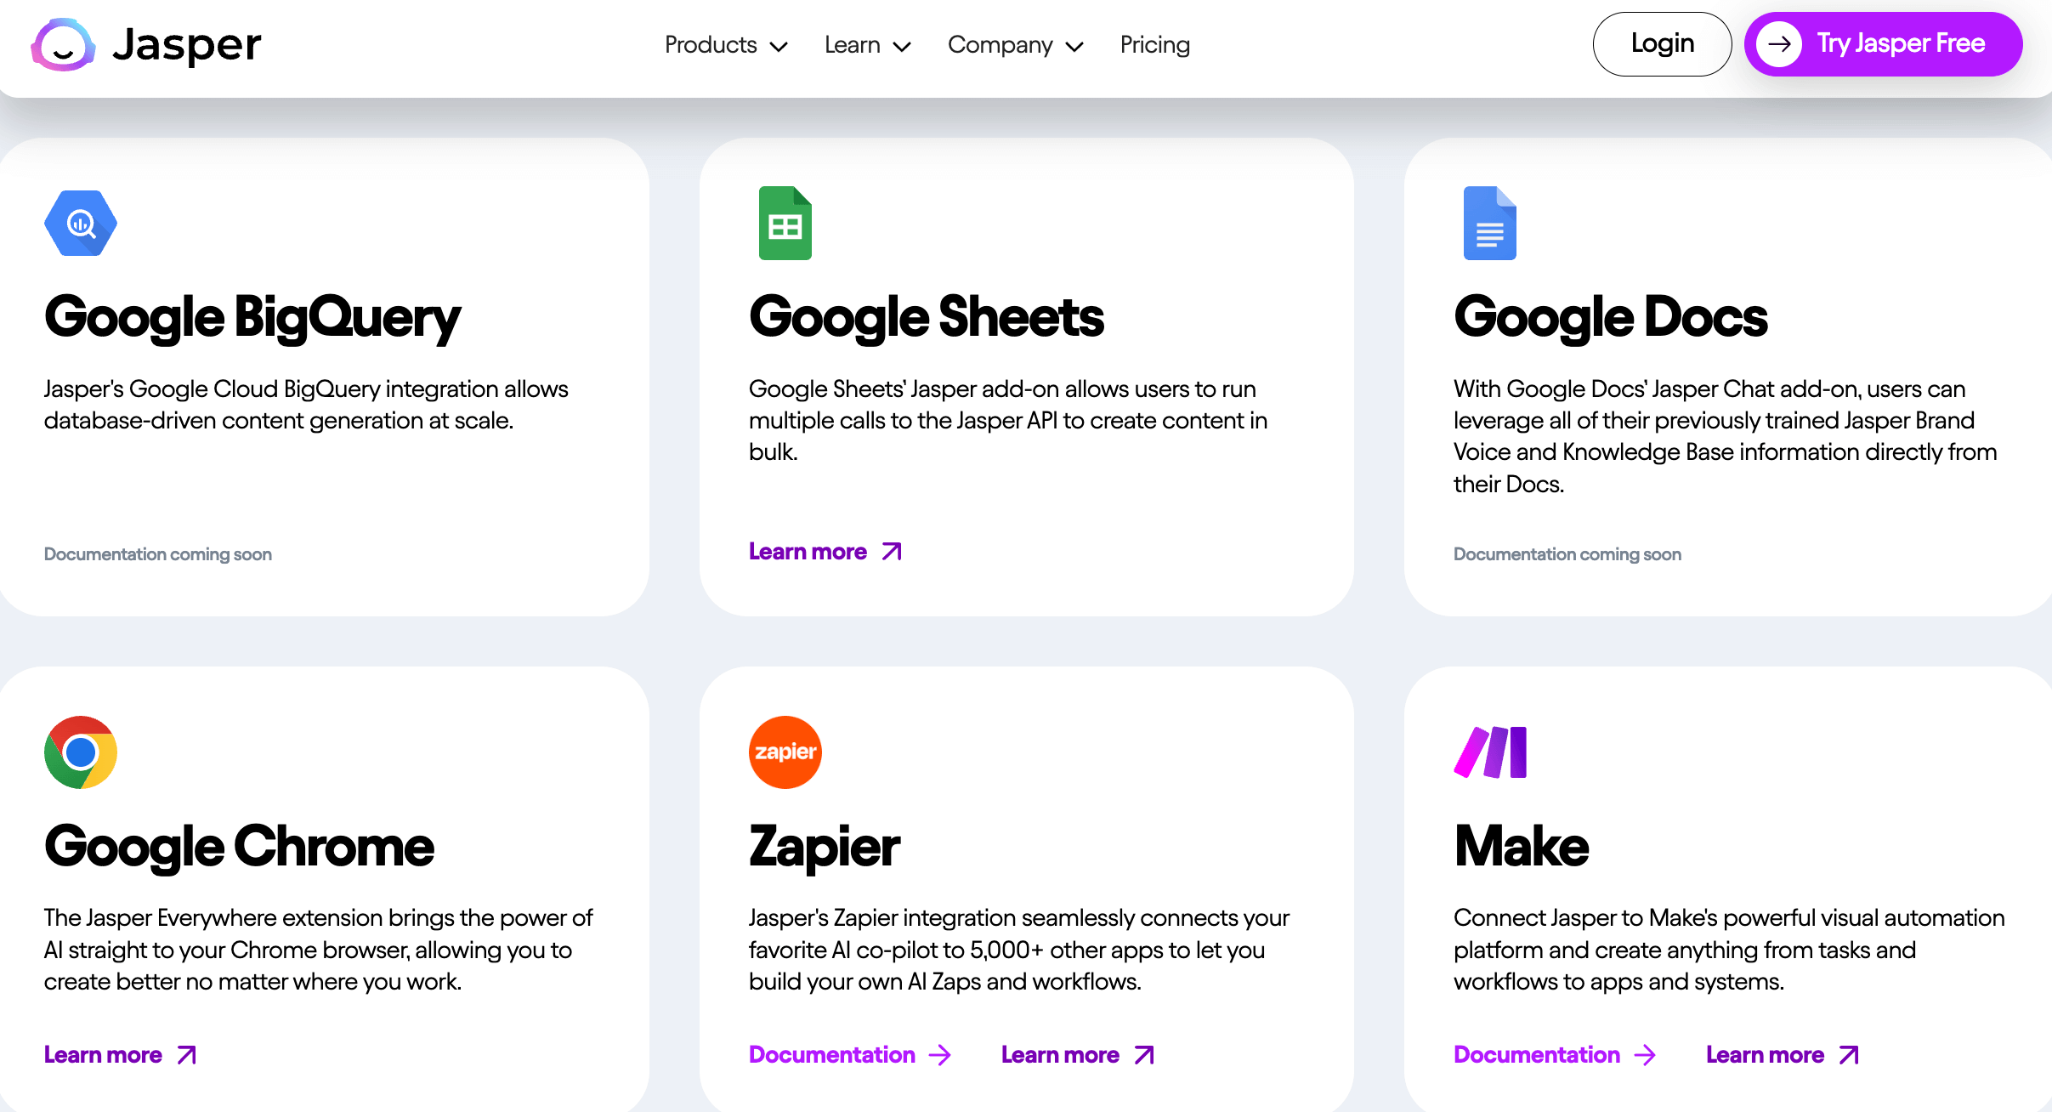Click the Sheets description about bulk content
Viewport: 2052px width, 1112px height.
pos(1008,420)
